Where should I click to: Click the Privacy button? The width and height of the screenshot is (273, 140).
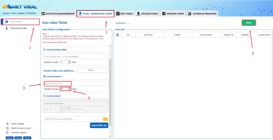click(x=18, y=138)
